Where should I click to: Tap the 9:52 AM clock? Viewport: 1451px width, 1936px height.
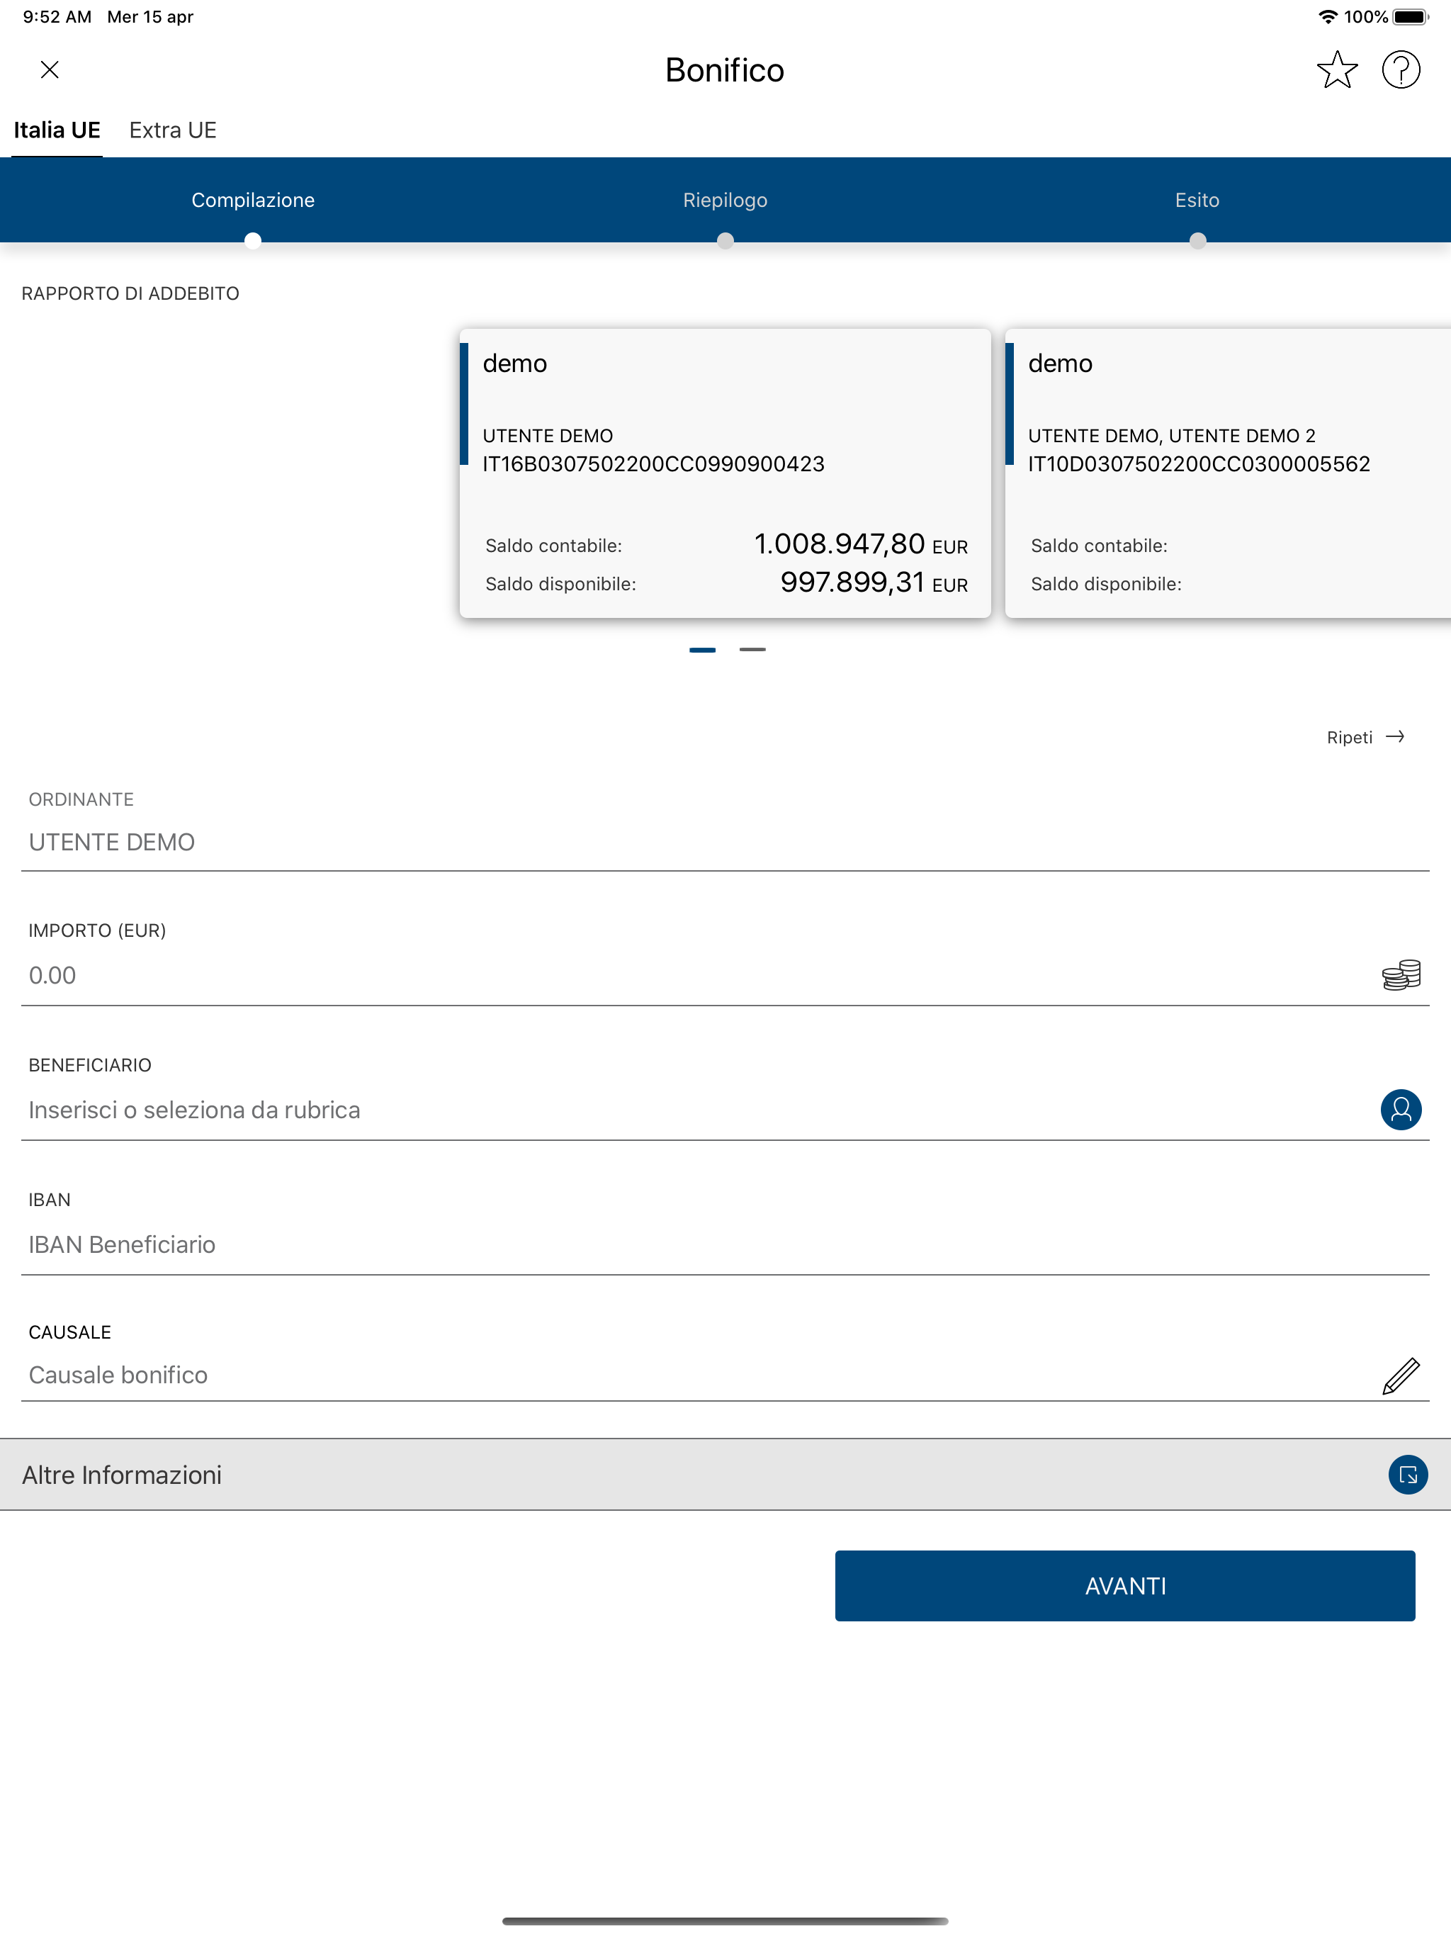pyautogui.click(x=57, y=16)
